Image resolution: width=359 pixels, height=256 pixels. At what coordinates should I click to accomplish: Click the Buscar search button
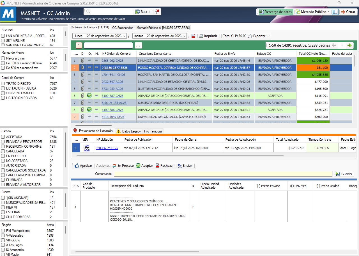coord(143,12)
